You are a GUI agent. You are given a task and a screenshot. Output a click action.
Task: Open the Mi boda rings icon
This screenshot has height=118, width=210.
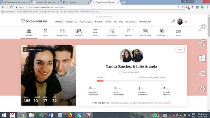point(29,31)
